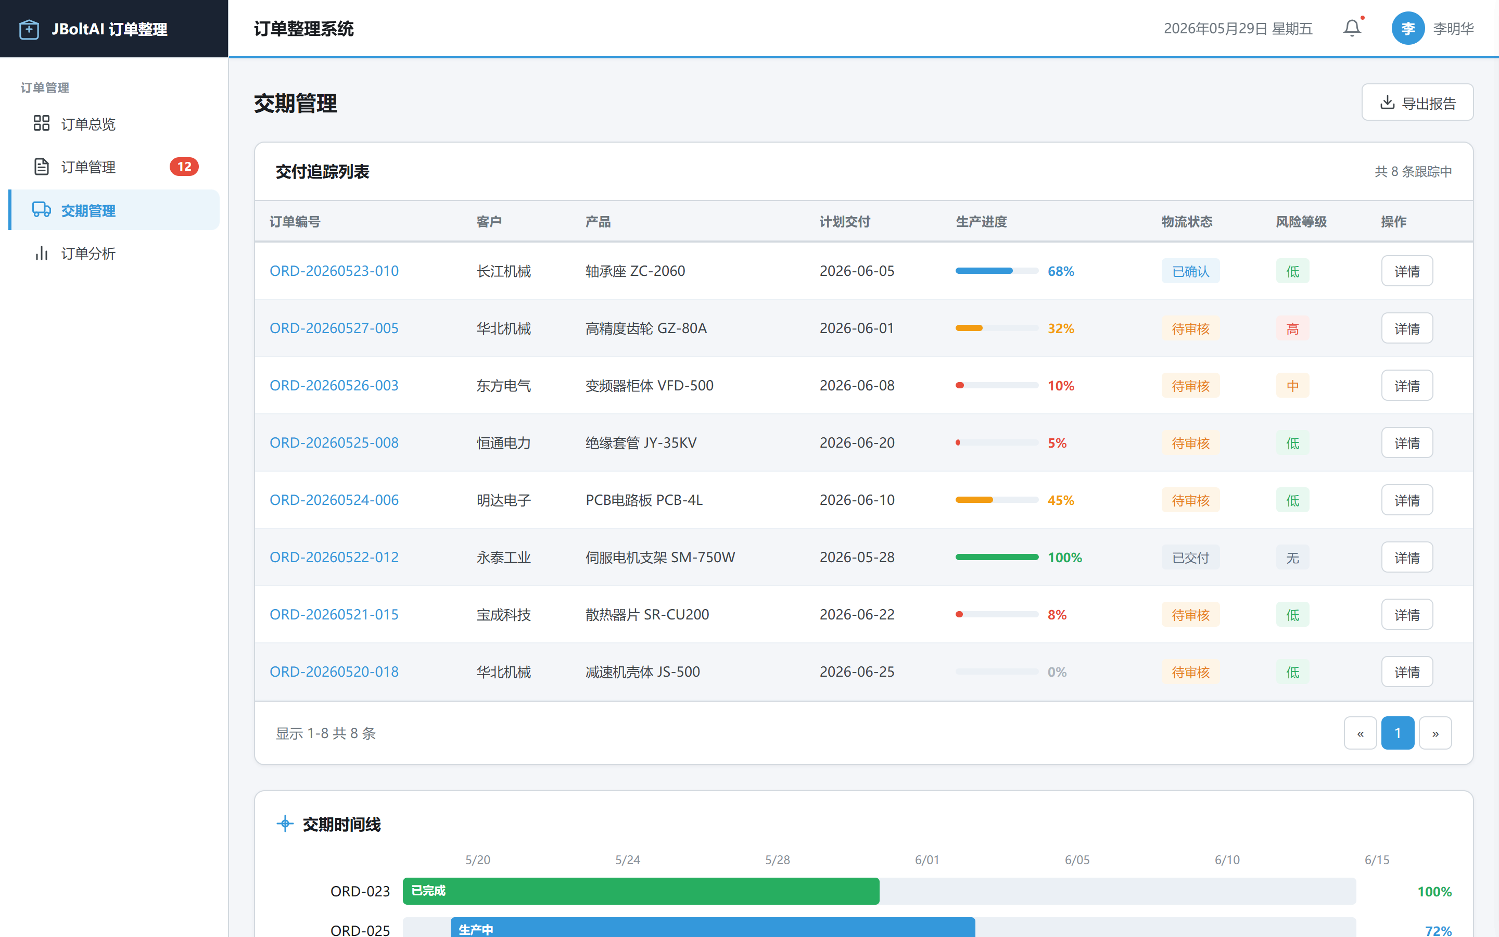Open order ORD-20260522-012 link
Viewport: 1499px width, 937px height.
(334, 557)
